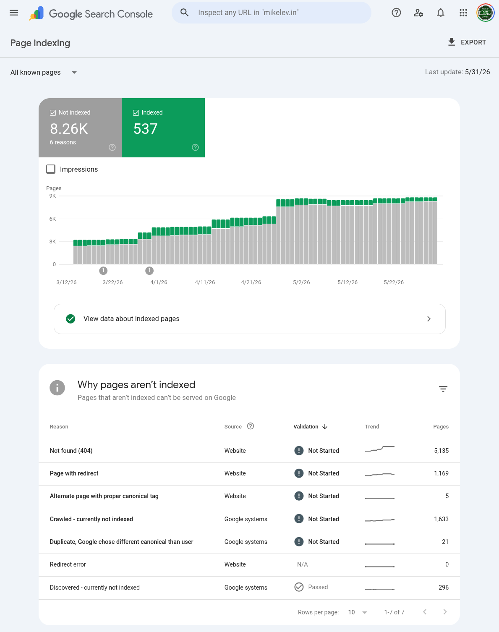
Task: Open the notifications bell
Action: [441, 13]
